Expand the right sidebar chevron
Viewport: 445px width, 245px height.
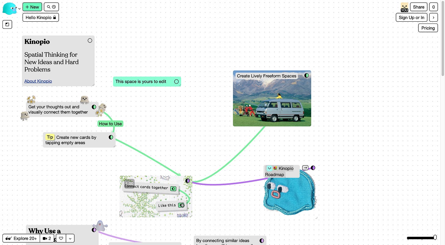[433, 17]
